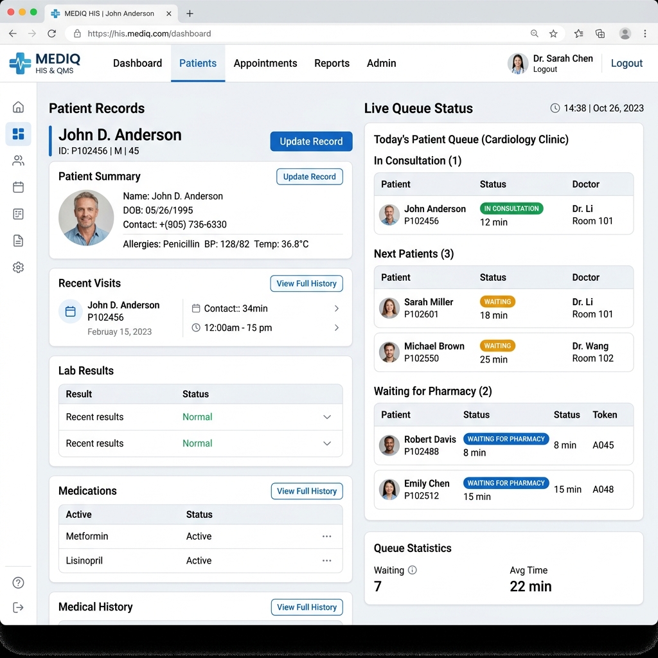The height and width of the screenshot is (658, 658).
Task: Click the sidebar sign-out arrow icon
Action: click(18, 607)
